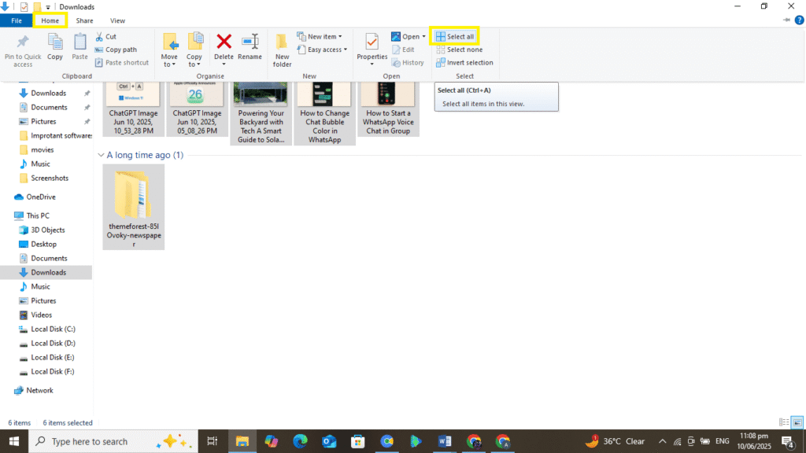Click Copy path in Clipboard group

tap(116, 50)
